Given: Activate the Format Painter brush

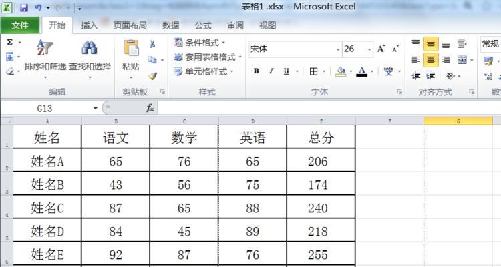Looking at the screenshot, I should click(153, 75).
